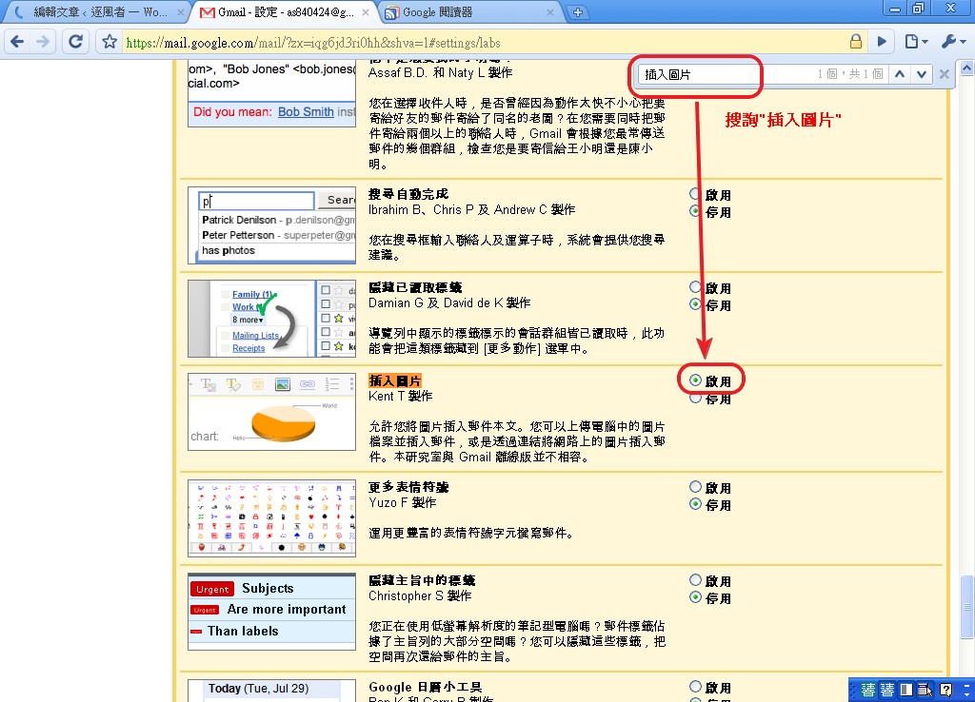Bookmark this page with the star icon

pyautogui.click(x=109, y=42)
